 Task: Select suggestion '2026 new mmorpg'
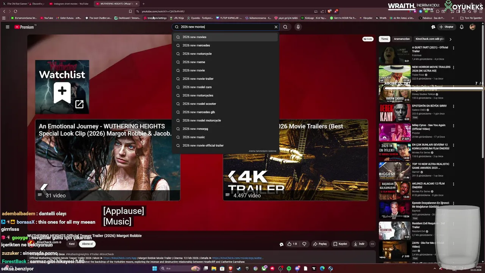coord(225,129)
